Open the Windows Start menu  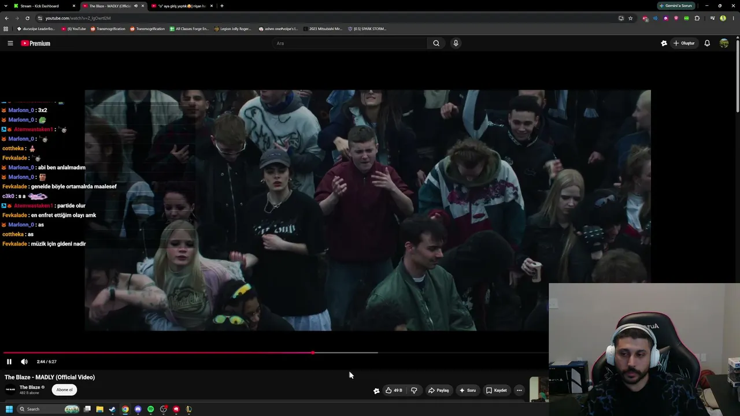[x=9, y=409]
